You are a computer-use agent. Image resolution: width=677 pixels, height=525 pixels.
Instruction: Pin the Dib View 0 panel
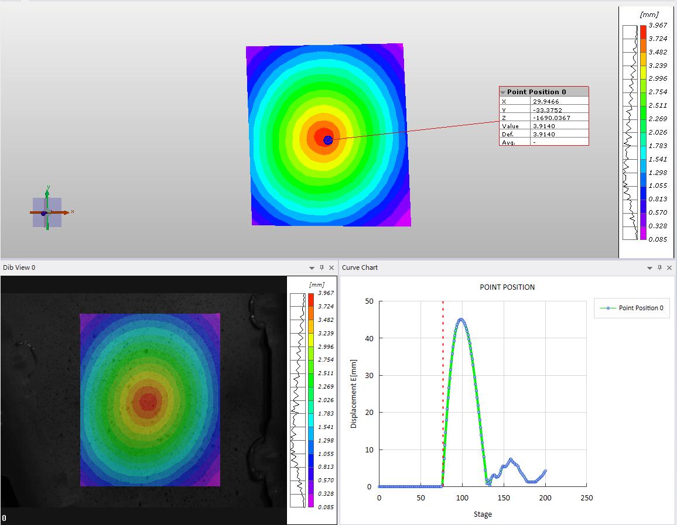click(322, 267)
